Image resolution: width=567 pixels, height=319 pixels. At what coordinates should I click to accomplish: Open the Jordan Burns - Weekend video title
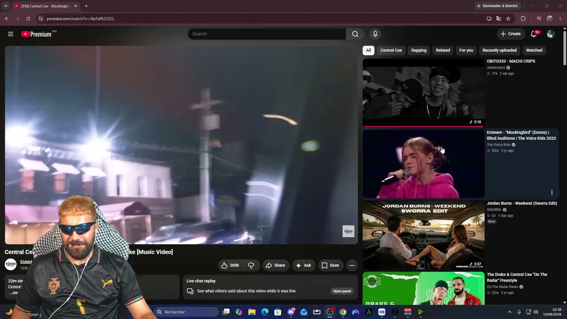tap(522, 203)
